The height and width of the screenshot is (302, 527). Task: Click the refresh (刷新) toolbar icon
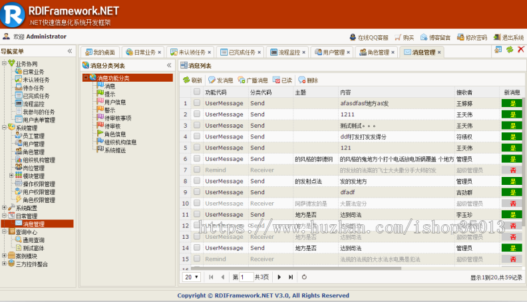186,80
